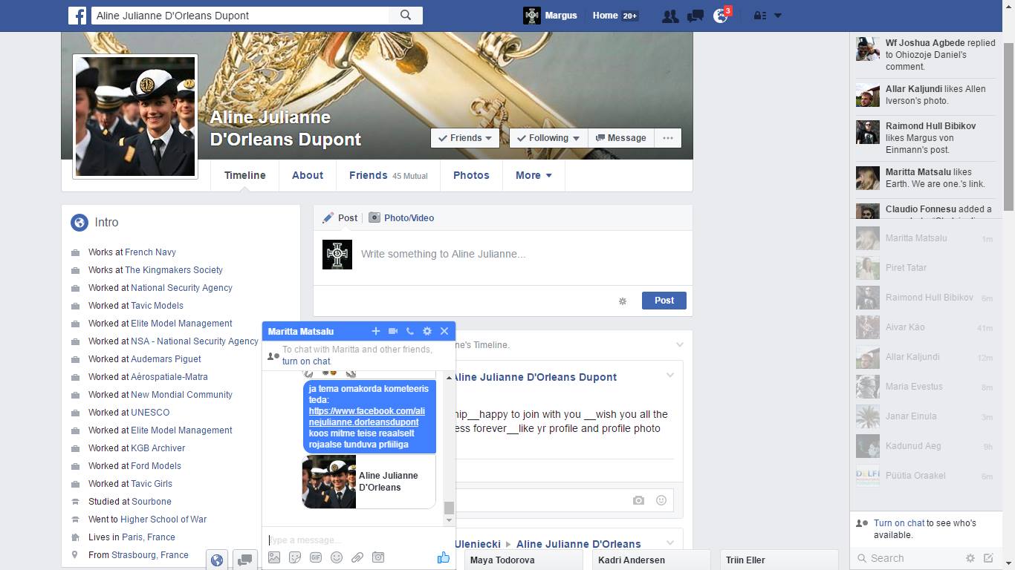Open the Friends 45 Mutual tab
The width and height of the screenshot is (1015, 570).
(389, 176)
